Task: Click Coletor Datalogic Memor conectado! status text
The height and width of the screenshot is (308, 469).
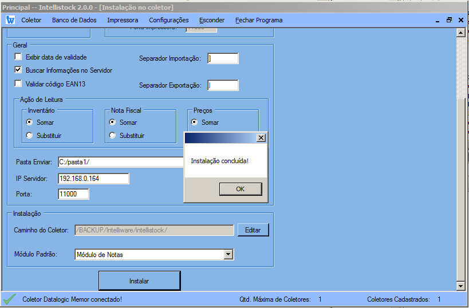Action: 72,299
